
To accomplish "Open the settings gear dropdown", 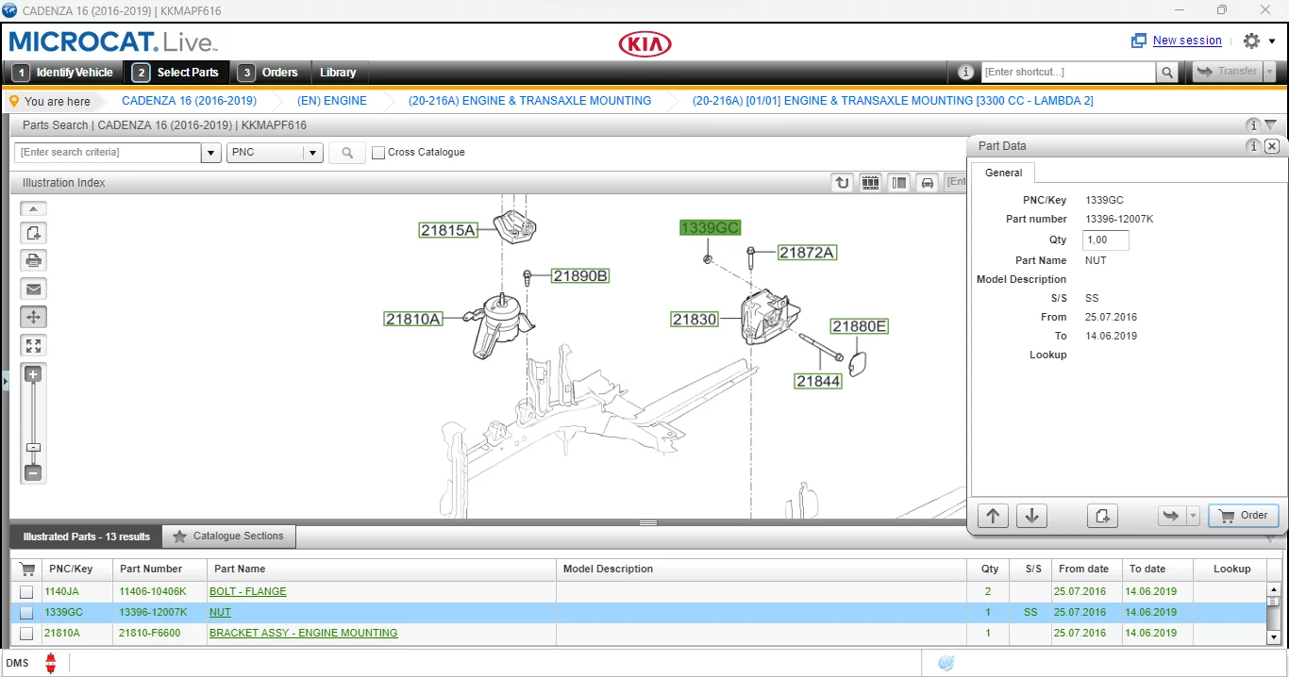I will [x=1259, y=41].
